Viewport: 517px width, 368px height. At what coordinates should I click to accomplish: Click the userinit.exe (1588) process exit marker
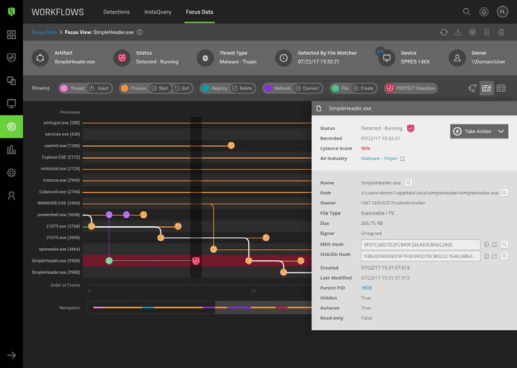231,145
